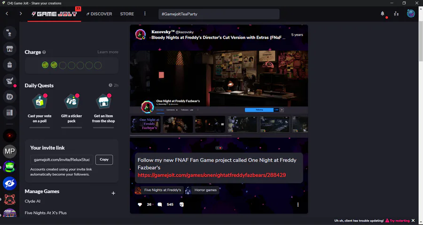423x225 pixels.
Task: Like the post with the heart
Action: pos(140,204)
